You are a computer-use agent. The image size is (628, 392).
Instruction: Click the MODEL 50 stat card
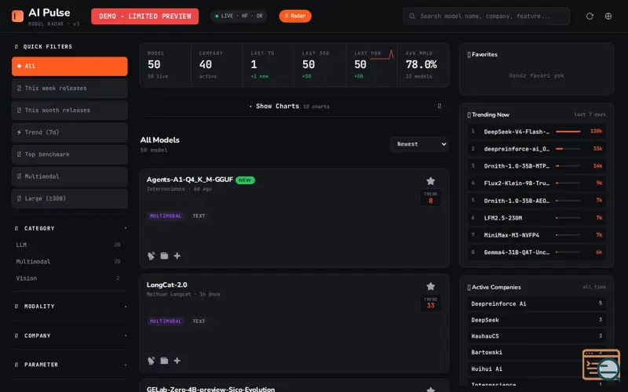point(166,65)
